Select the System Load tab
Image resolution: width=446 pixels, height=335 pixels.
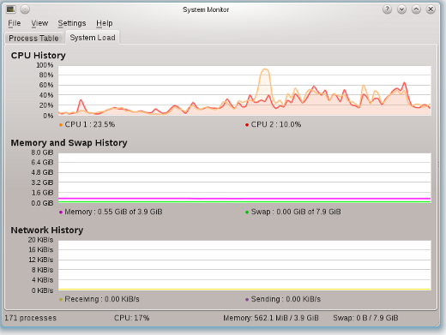(93, 38)
